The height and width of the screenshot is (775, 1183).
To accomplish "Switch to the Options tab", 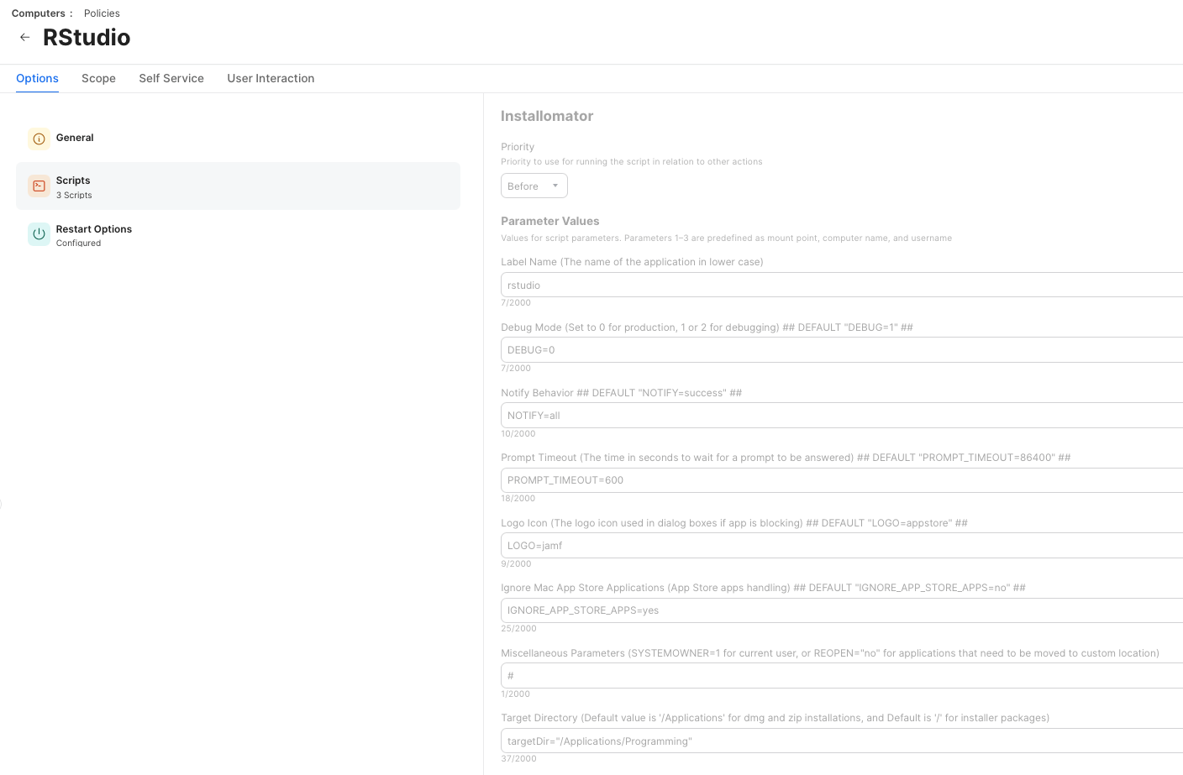I will (x=37, y=78).
